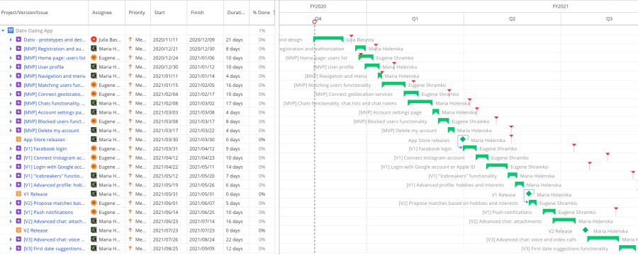Sort by the Assignee column header
Screen dimensions: 638x255
[x=101, y=13]
